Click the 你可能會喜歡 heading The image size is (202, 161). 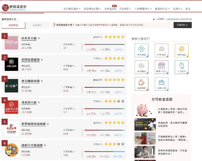162,99
